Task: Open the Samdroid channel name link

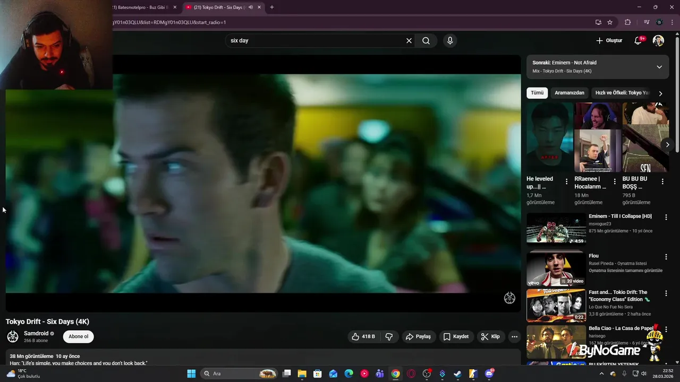Action: tap(36, 333)
